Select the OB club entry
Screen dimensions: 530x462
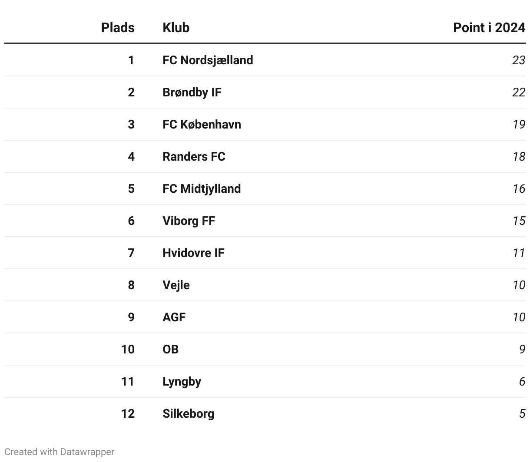170,349
